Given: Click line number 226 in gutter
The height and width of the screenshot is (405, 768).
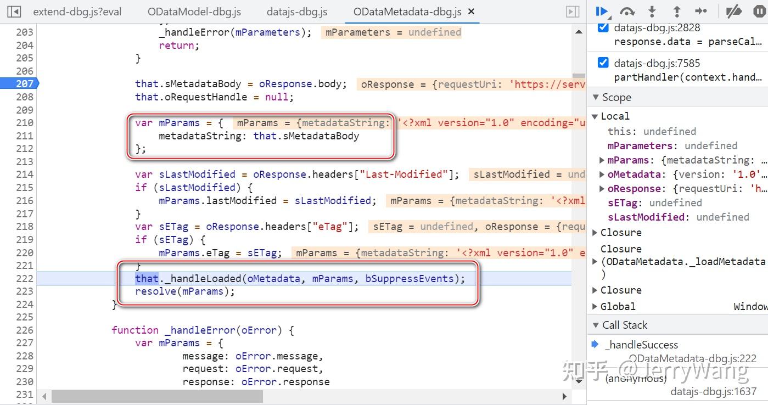Looking at the screenshot, I should pyautogui.click(x=25, y=330).
